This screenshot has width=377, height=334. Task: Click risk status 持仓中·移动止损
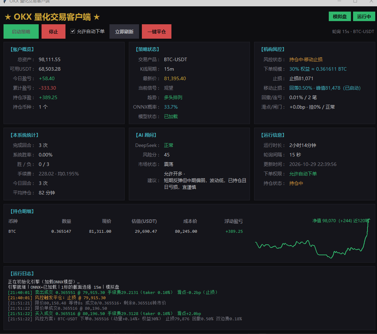coord(306,59)
